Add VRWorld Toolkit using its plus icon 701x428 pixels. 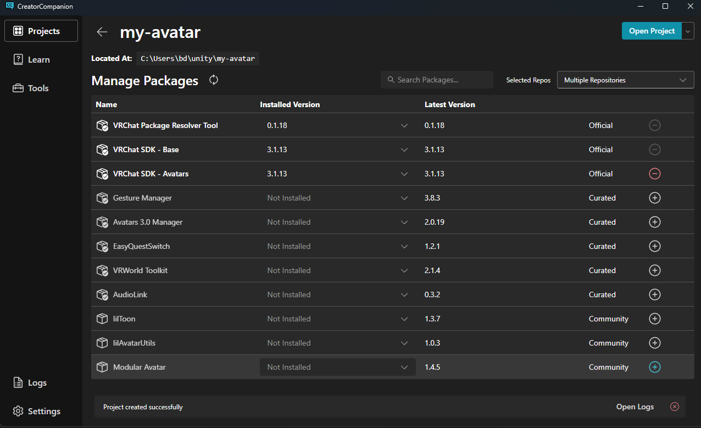(x=654, y=270)
